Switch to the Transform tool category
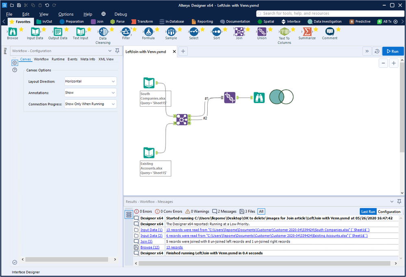 point(142,22)
